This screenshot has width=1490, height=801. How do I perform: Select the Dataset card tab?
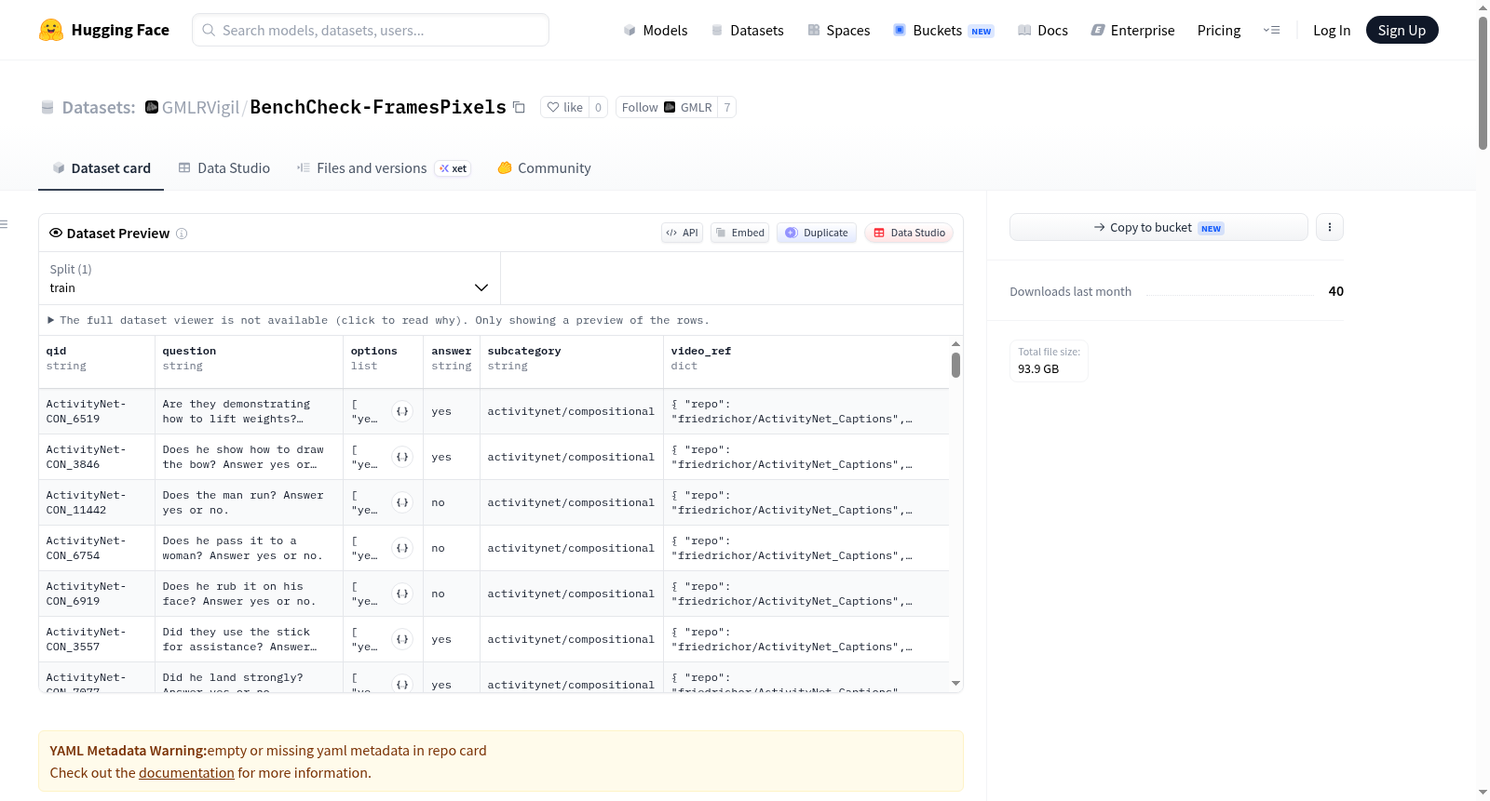tap(101, 168)
